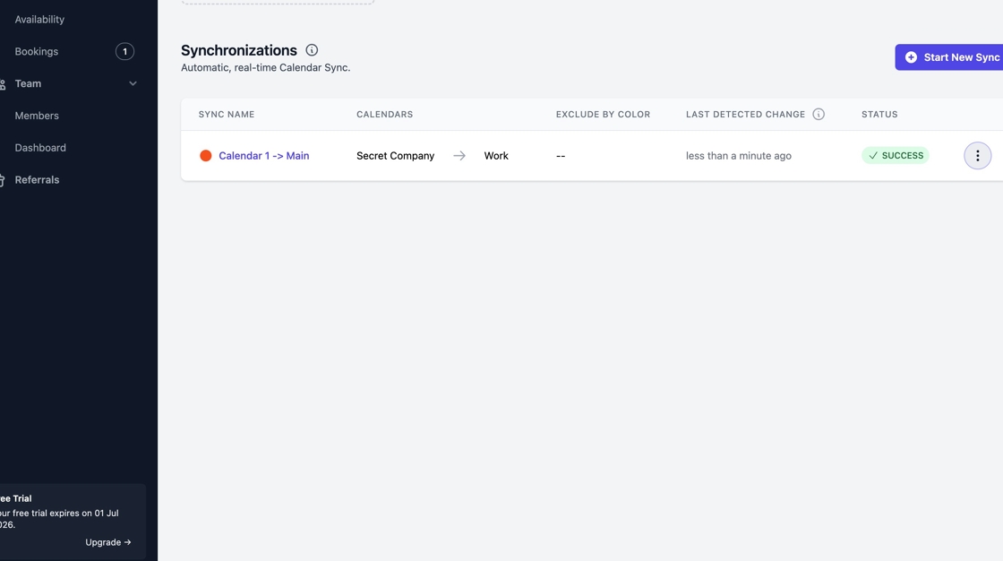Viewport: 1003px width, 561px height.
Task: Open Bookings from the sidebar
Action: [x=37, y=52]
